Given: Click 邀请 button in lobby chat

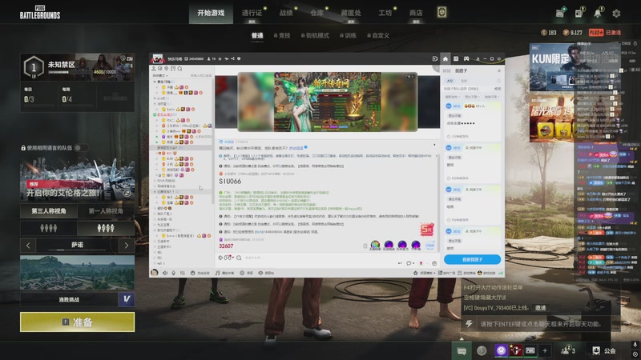Looking at the screenshot, I should (x=540, y=308).
